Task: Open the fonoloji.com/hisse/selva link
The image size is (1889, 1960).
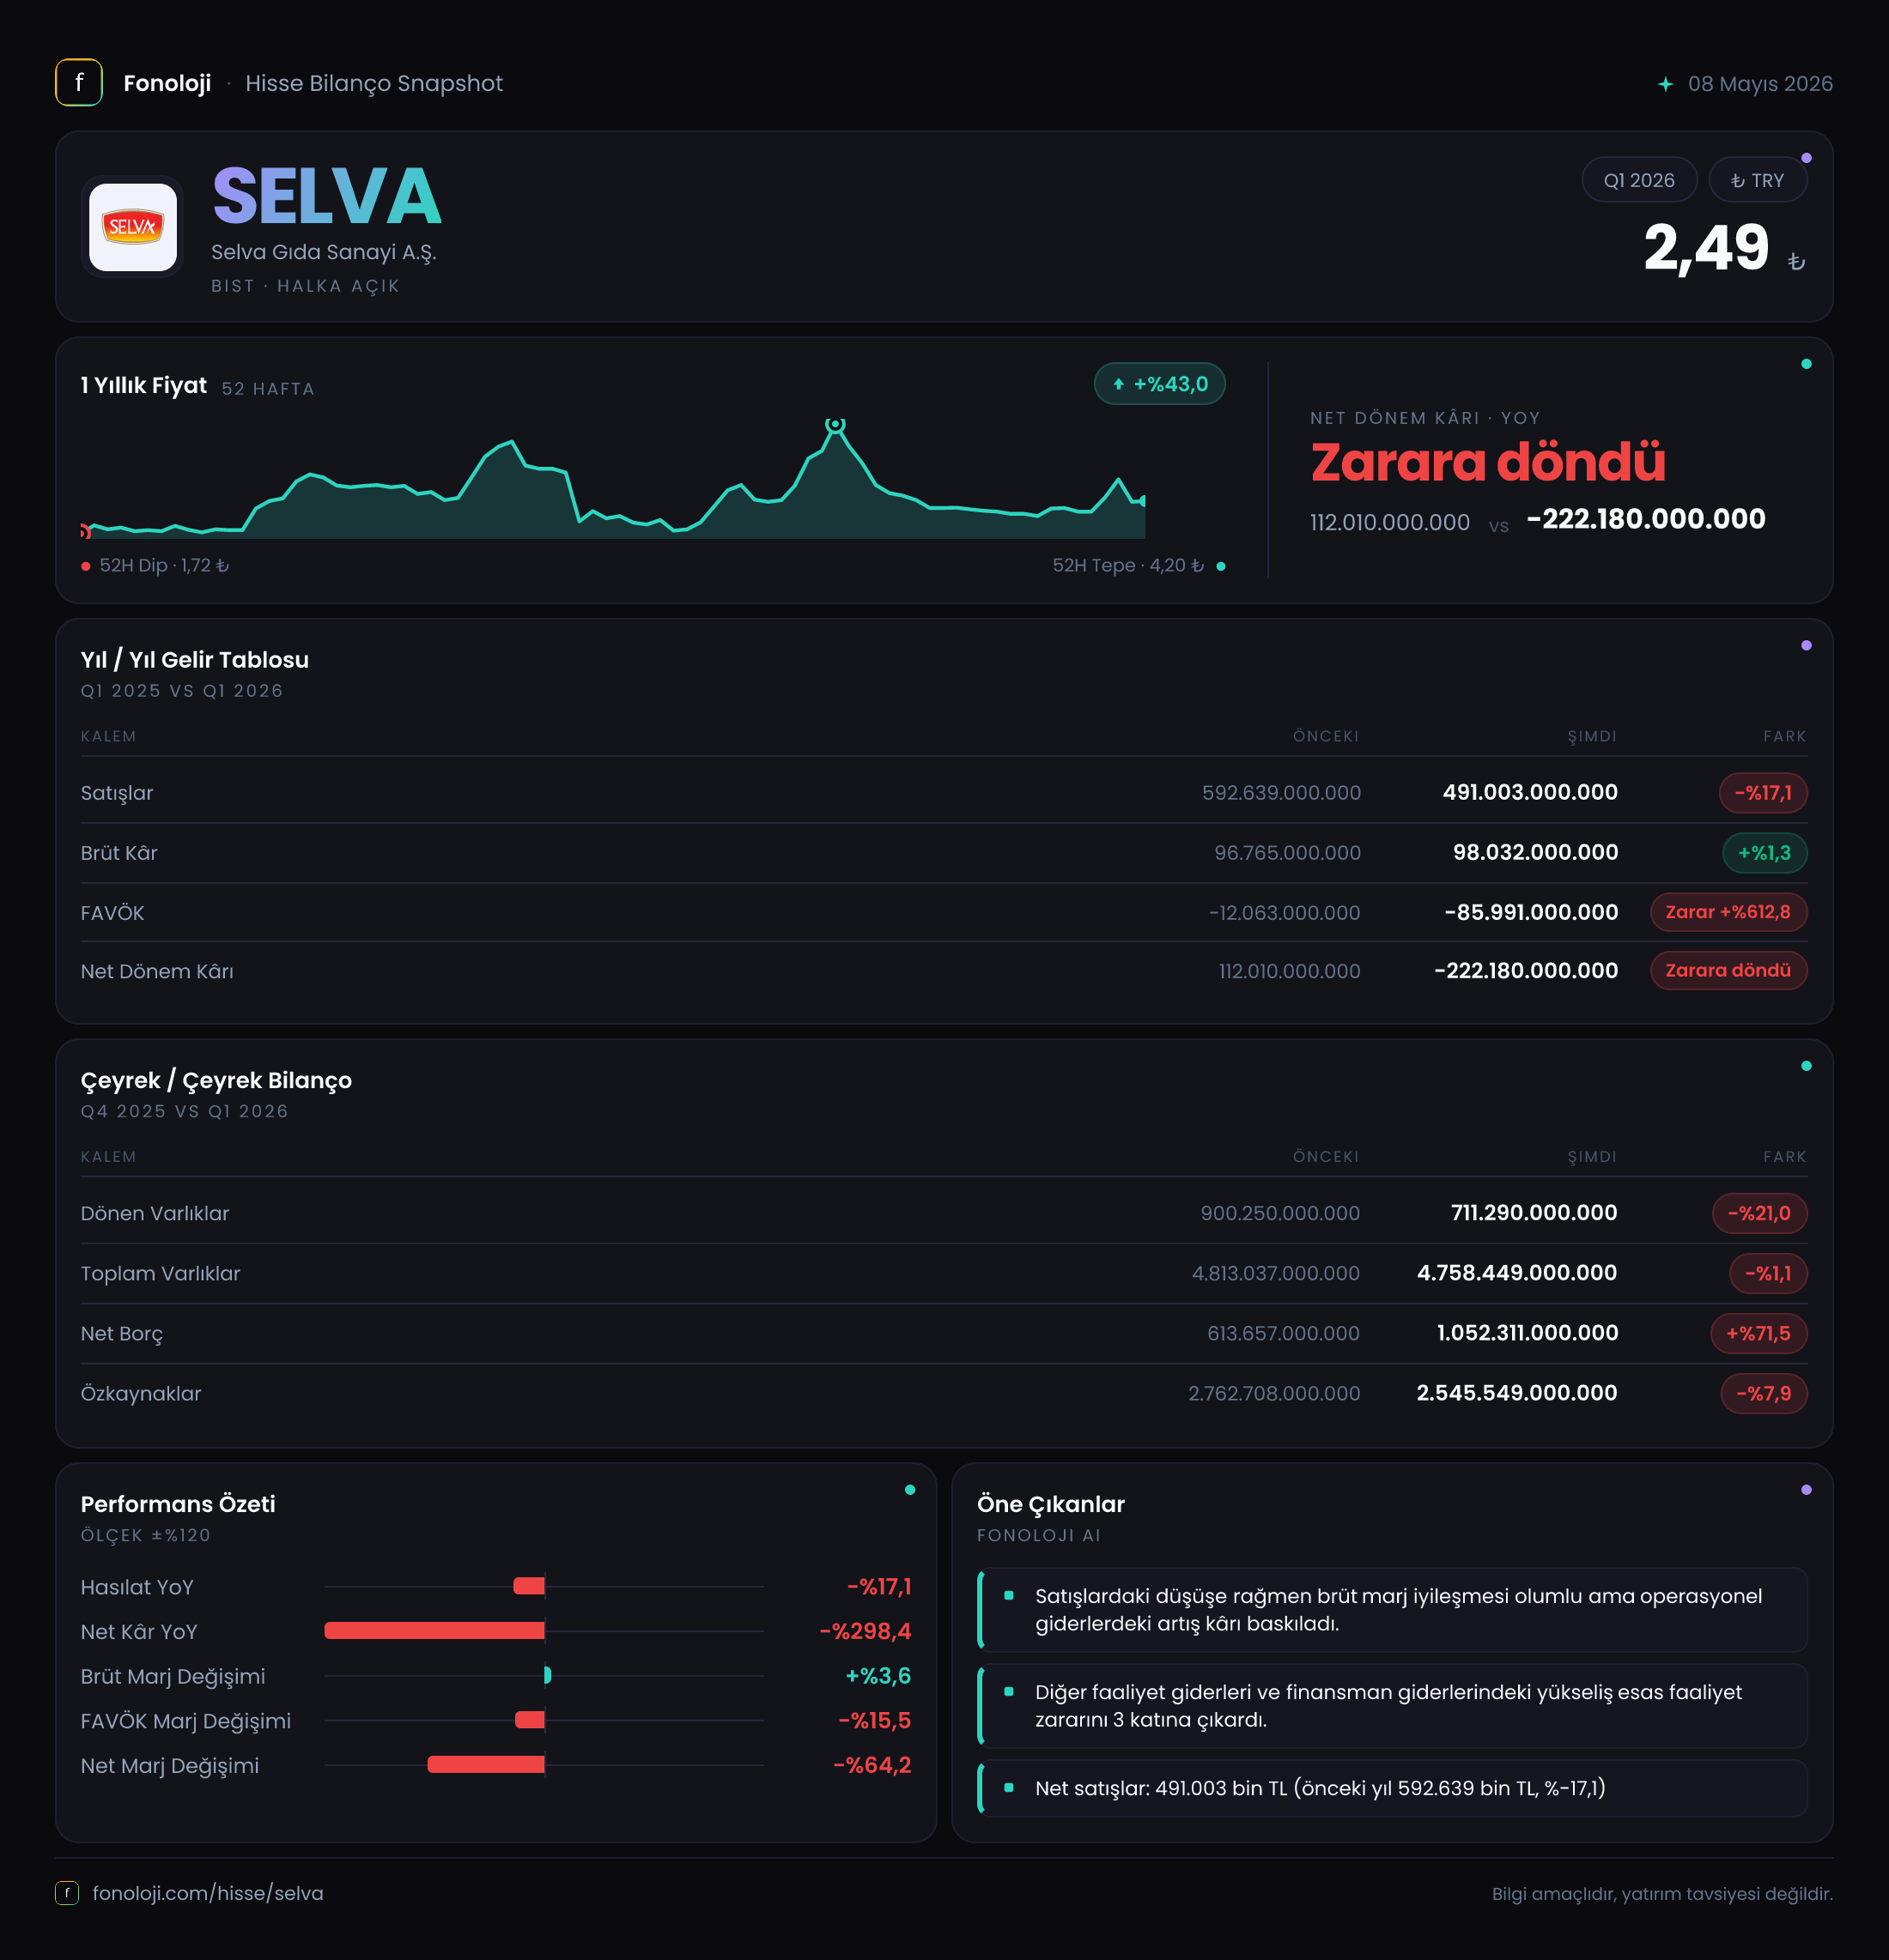Action: (x=208, y=1893)
